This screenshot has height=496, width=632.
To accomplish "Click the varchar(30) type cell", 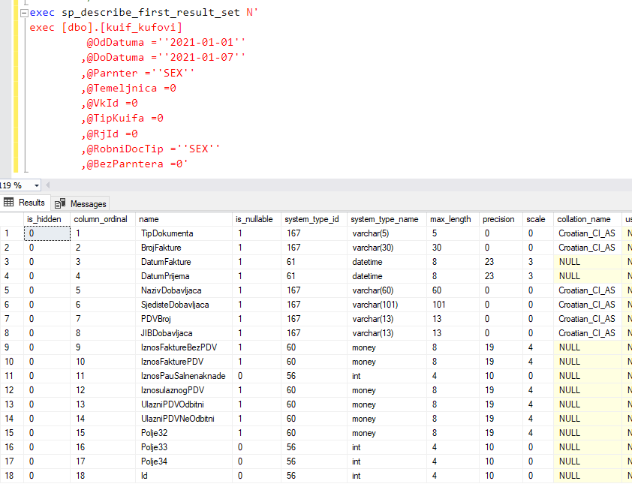I will tap(387, 248).
